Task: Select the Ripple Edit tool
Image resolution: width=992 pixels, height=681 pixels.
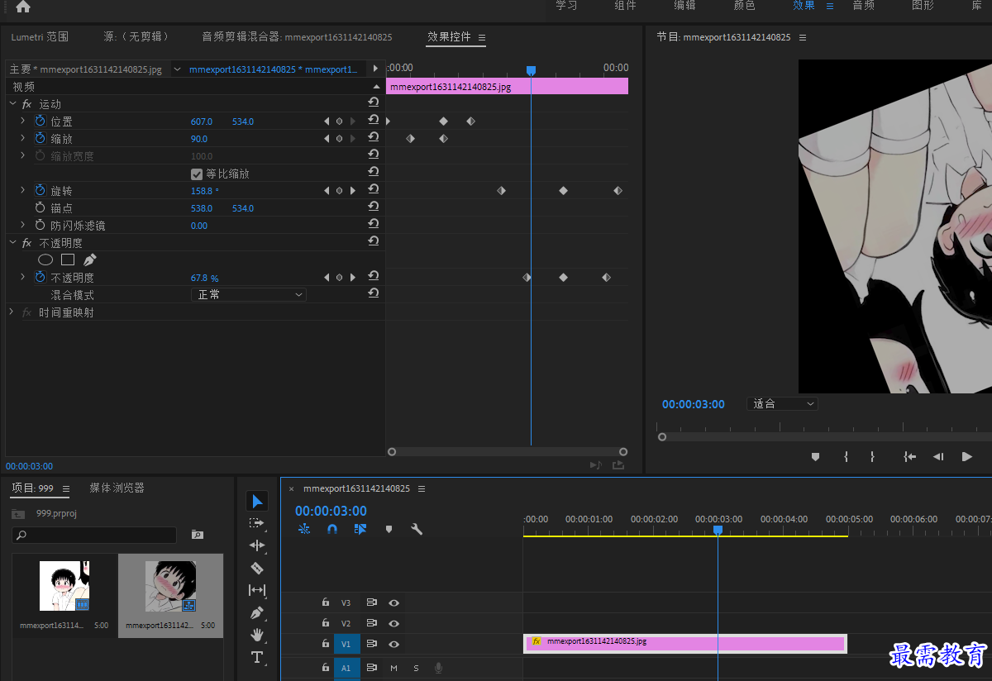Action: (x=257, y=545)
